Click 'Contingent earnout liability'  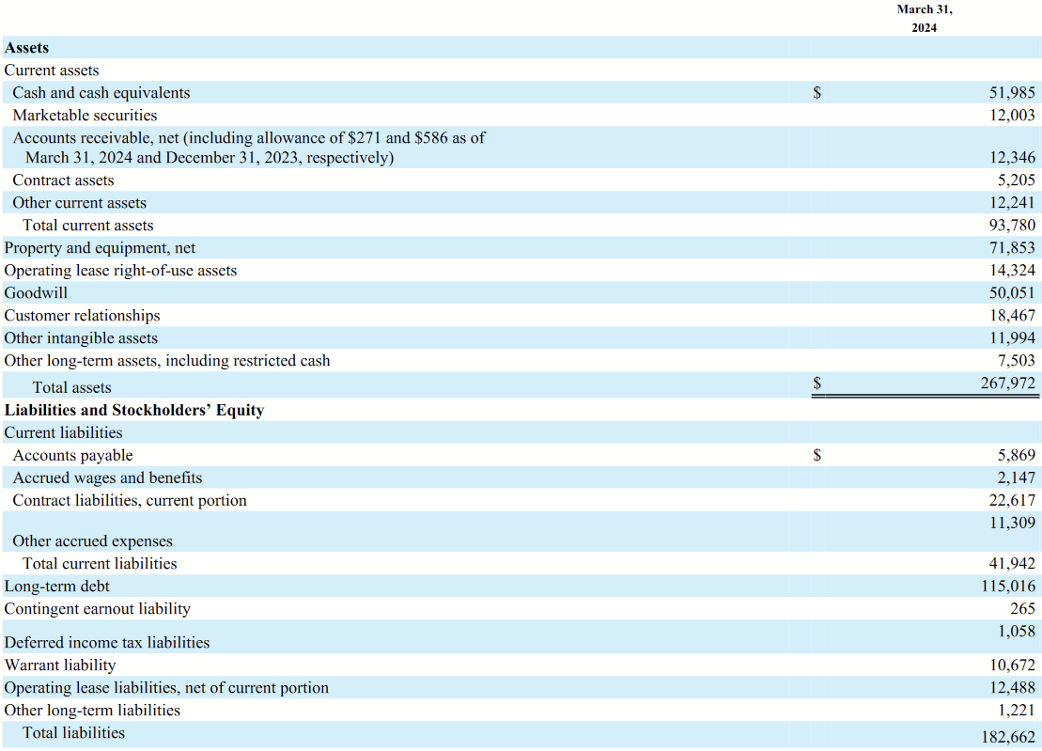97,609
